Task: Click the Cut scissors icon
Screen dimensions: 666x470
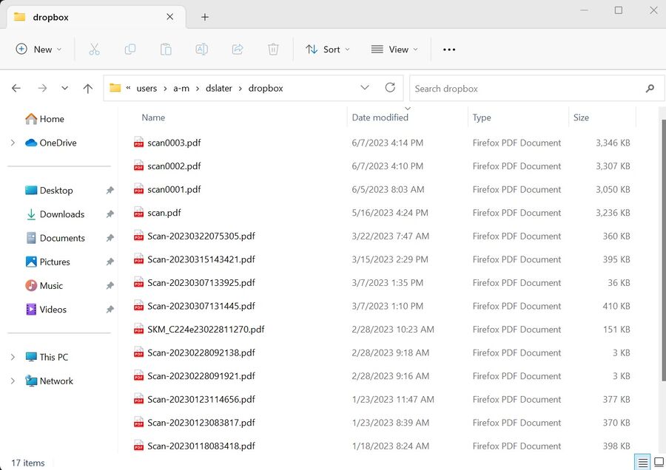Action: pos(94,50)
